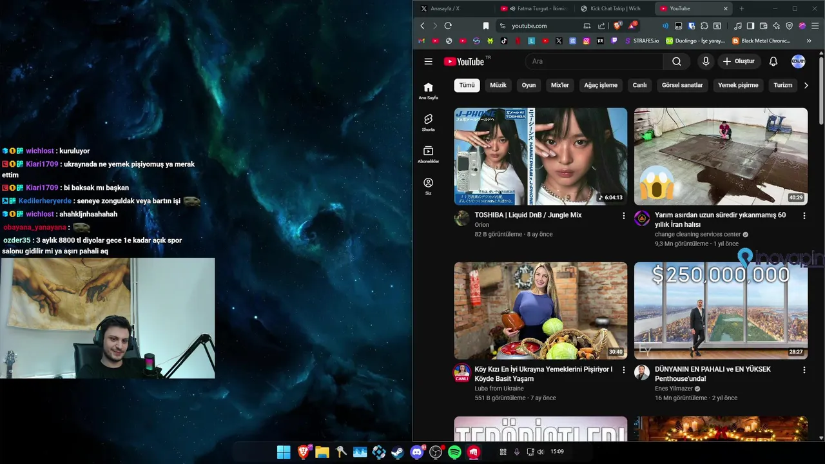Select the Ağaç işleme chip
Viewport: 825px width, 464px height.
pyautogui.click(x=601, y=85)
